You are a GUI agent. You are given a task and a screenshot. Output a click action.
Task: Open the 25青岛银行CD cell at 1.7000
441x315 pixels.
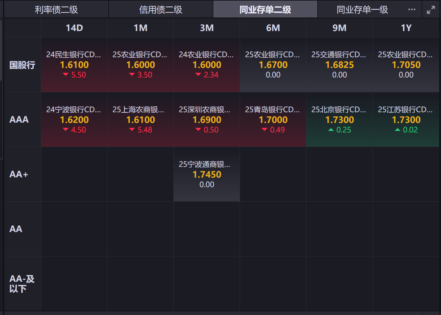pyautogui.click(x=273, y=120)
